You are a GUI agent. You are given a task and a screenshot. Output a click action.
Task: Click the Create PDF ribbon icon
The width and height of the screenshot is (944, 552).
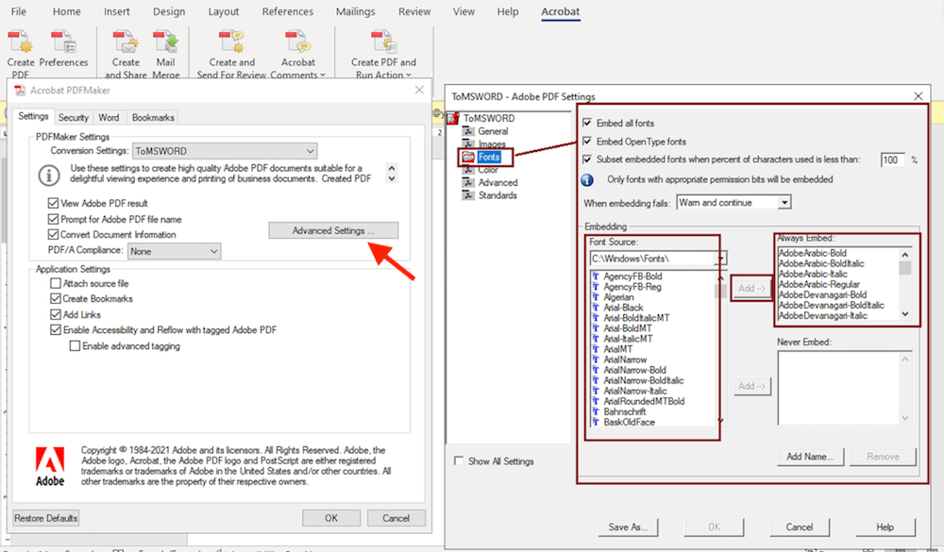(x=21, y=43)
